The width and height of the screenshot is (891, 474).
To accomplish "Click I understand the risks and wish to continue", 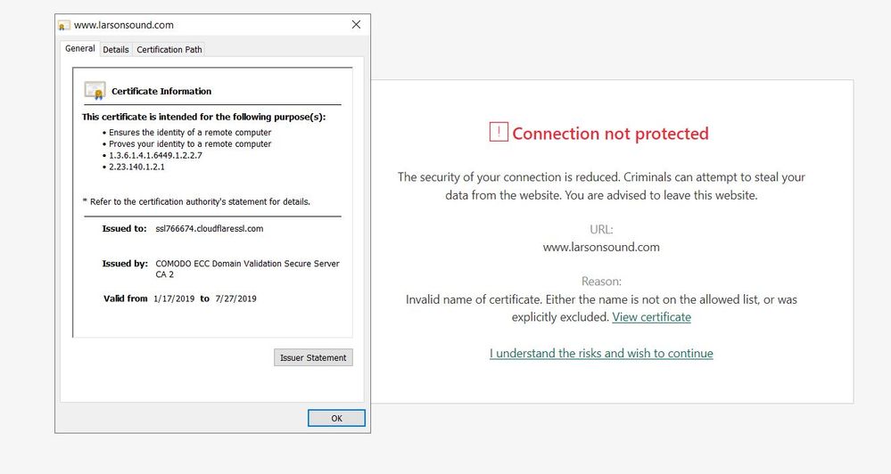I will click(601, 354).
